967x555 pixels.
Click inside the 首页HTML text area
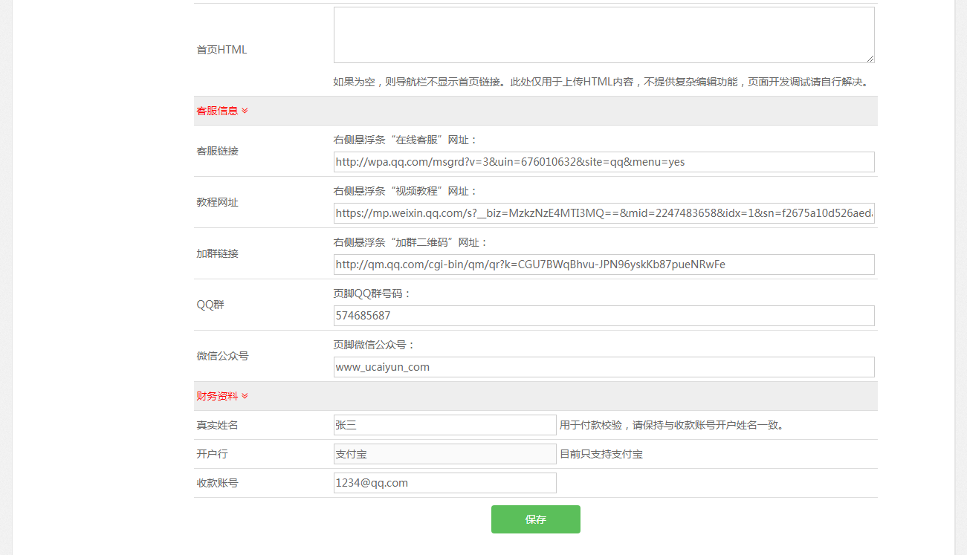pyautogui.click(x=603, y=34)
